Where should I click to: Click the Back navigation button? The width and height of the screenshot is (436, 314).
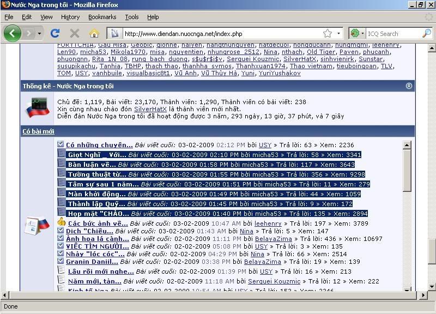coord(12,33)
